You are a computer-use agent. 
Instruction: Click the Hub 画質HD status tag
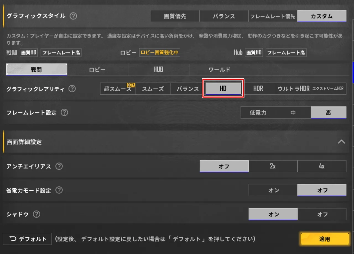[254, 52]
